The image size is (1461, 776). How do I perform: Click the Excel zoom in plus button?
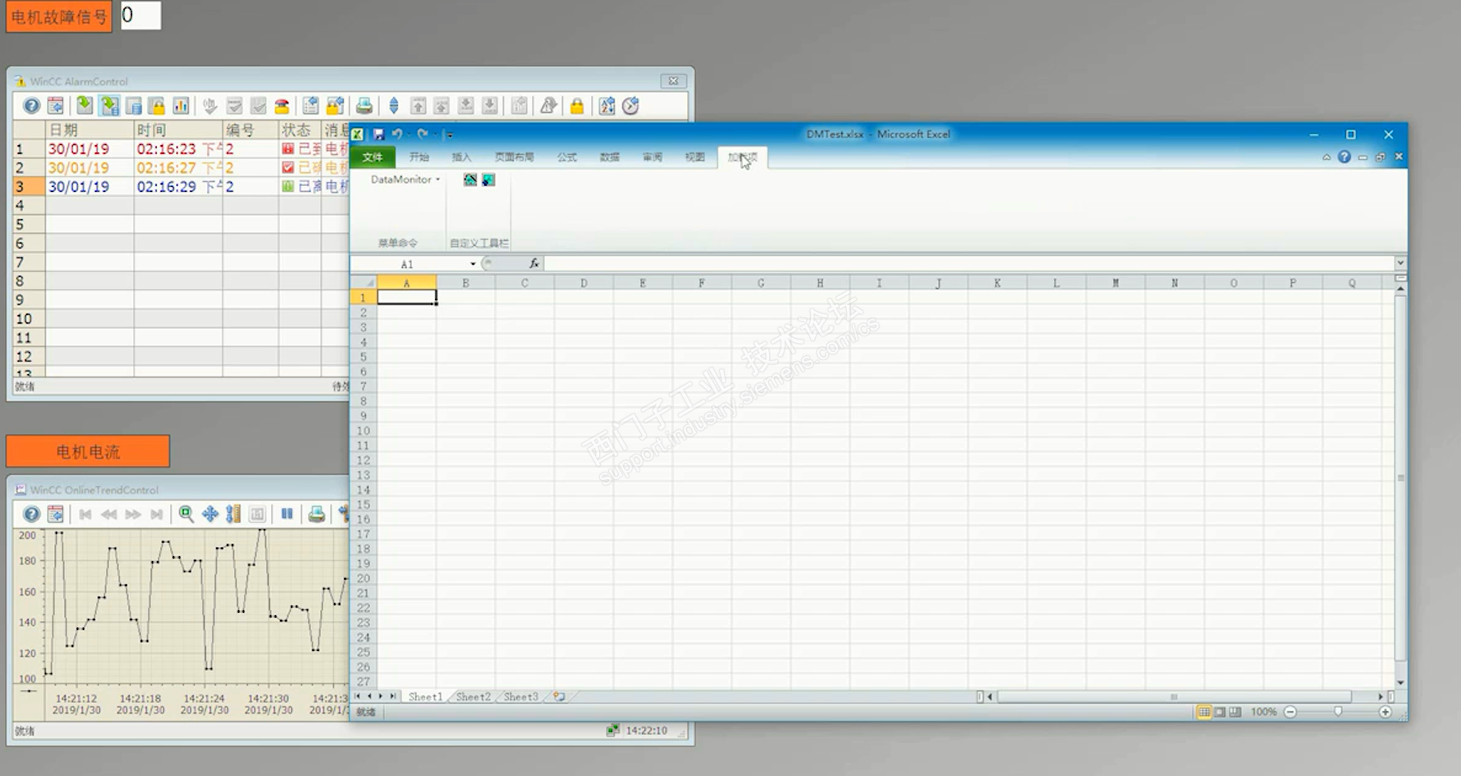[x=1385, y=712]
